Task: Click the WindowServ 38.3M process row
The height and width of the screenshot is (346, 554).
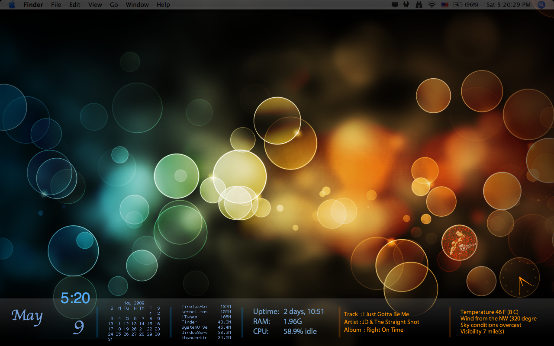Action: 206,333
